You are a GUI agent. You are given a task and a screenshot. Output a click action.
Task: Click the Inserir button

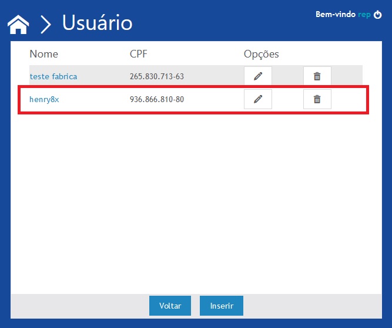point(222,306)
